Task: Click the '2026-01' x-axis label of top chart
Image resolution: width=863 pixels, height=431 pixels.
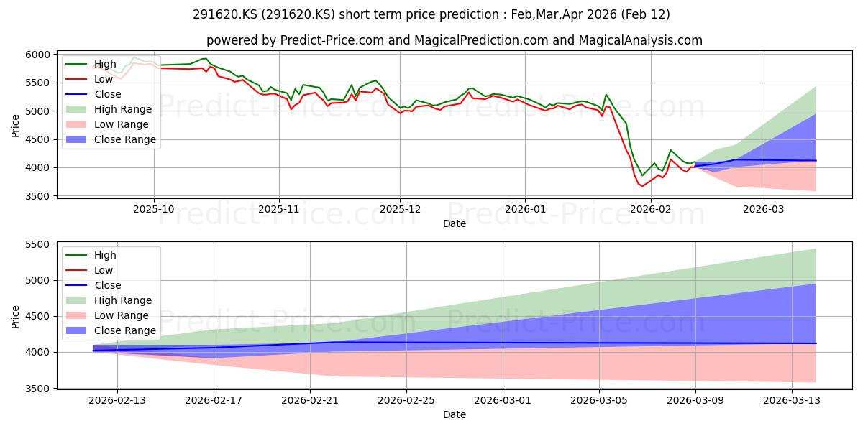Action: tap(525, 209)
